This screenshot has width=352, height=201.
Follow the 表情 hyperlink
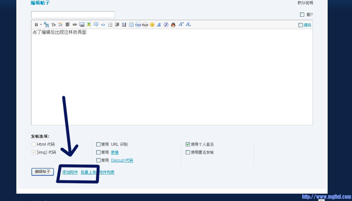(115, 152)
